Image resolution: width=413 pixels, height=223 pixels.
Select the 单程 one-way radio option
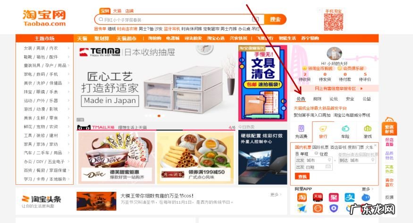click(x=297, y=154)
